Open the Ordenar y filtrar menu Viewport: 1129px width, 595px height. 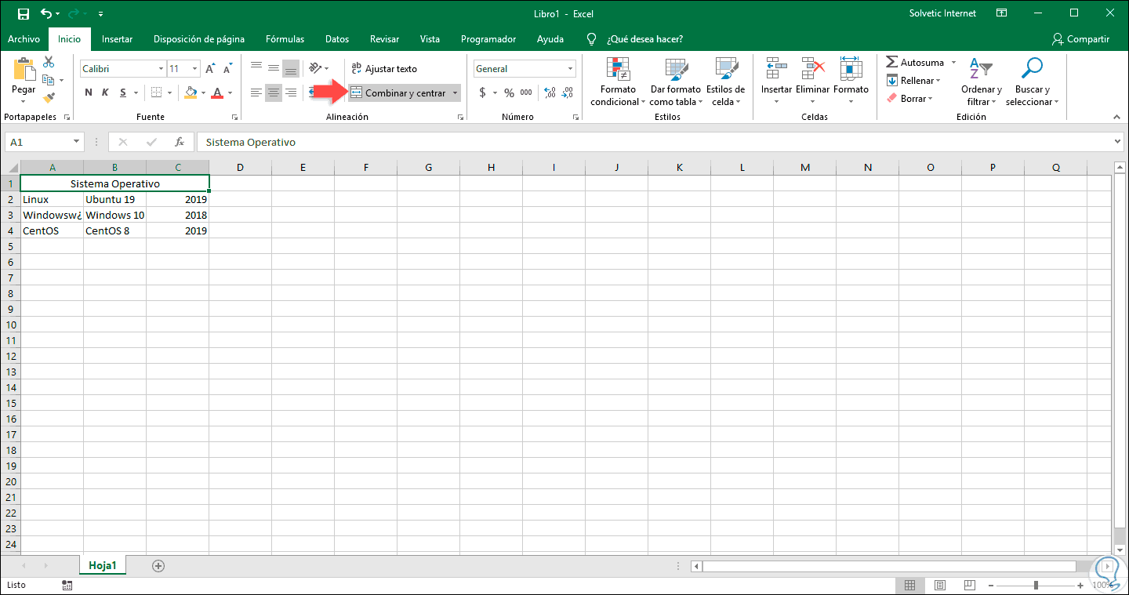[982, 82]
